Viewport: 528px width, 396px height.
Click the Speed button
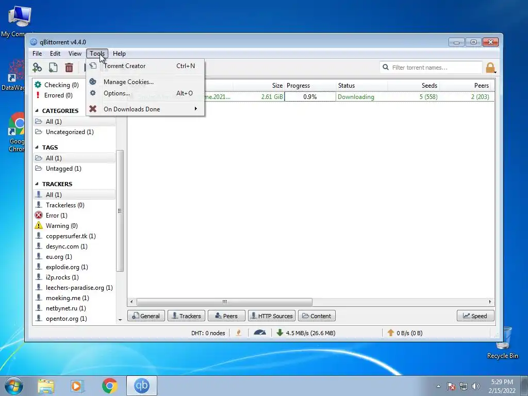click(475, 316)
